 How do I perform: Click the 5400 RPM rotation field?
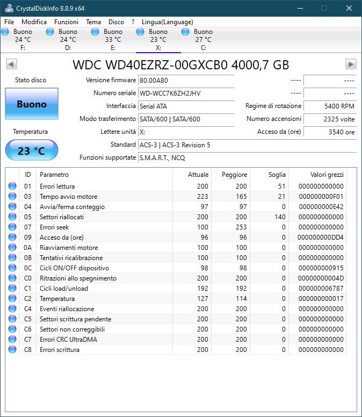tap(330, 106)
